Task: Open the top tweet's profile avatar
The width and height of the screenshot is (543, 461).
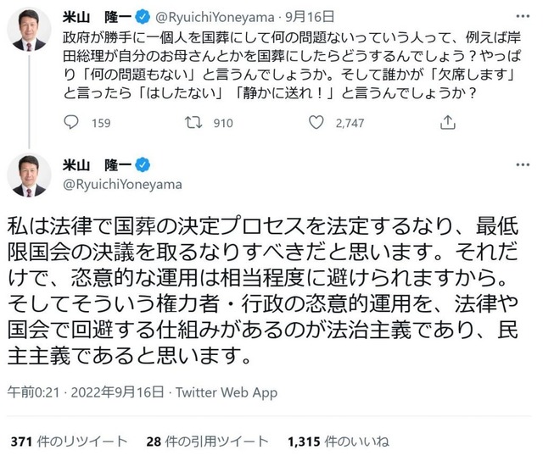Action: pos(30,30)
